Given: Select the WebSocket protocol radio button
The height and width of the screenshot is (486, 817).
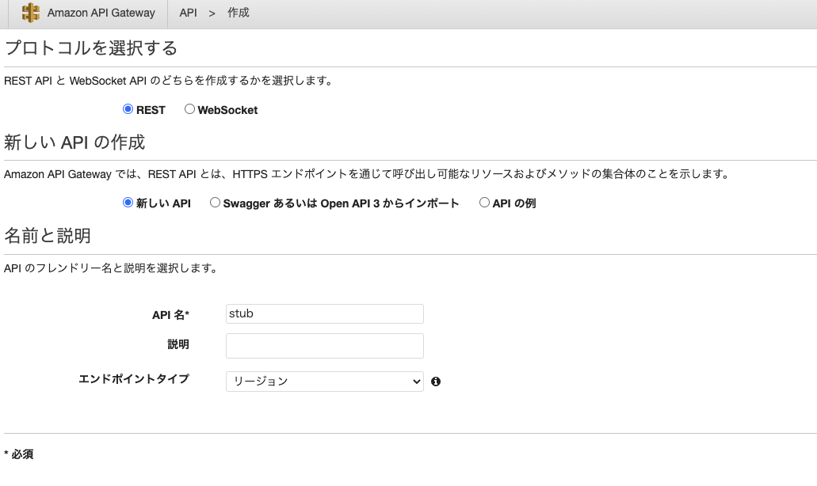Looking at the screenshot, I should [189, 109].
